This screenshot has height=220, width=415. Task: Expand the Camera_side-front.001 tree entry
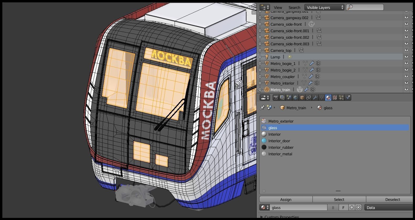pyautogui.click(x=260, y=31)
